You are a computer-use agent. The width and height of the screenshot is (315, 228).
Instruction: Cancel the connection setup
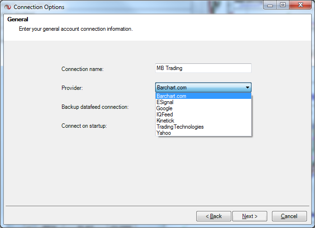pyautogui.click(x=289, y=216)
